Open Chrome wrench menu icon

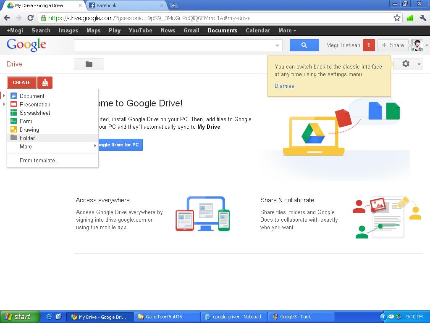(422, 18)
